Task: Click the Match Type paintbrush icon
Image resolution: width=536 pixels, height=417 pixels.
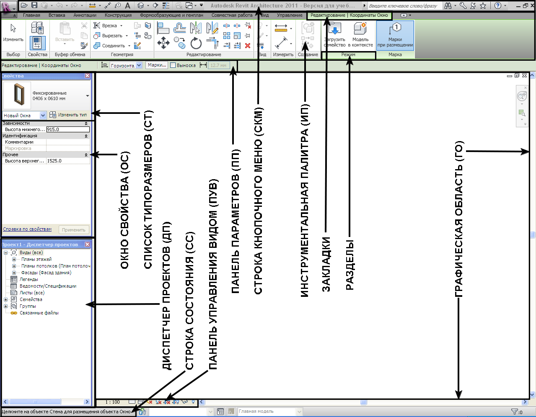Action: [84, 45]
